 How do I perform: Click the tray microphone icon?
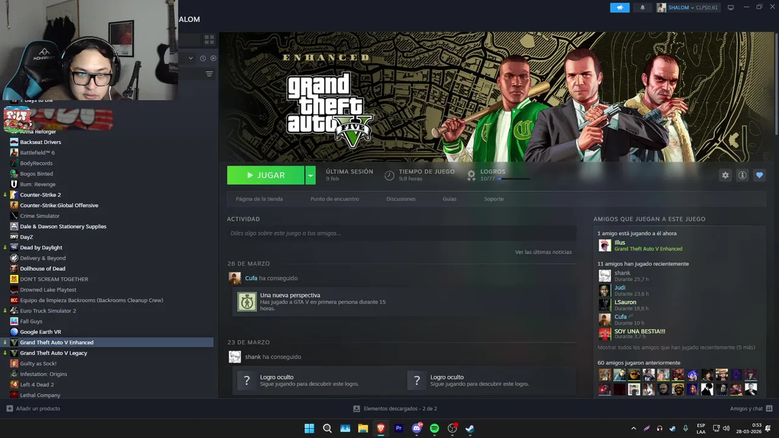(686, 428)
